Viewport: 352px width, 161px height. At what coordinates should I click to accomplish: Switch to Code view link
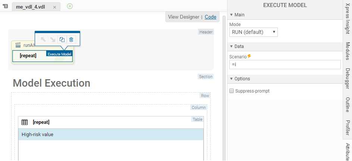coord(210,17)
